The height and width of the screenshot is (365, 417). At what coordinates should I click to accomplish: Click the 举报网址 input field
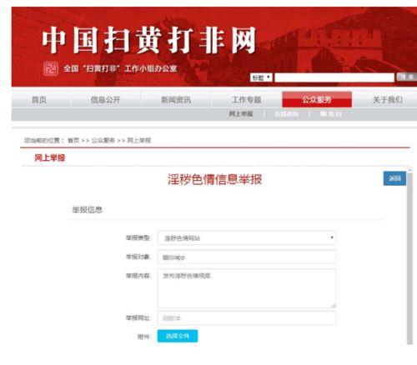tap(247, 317)
